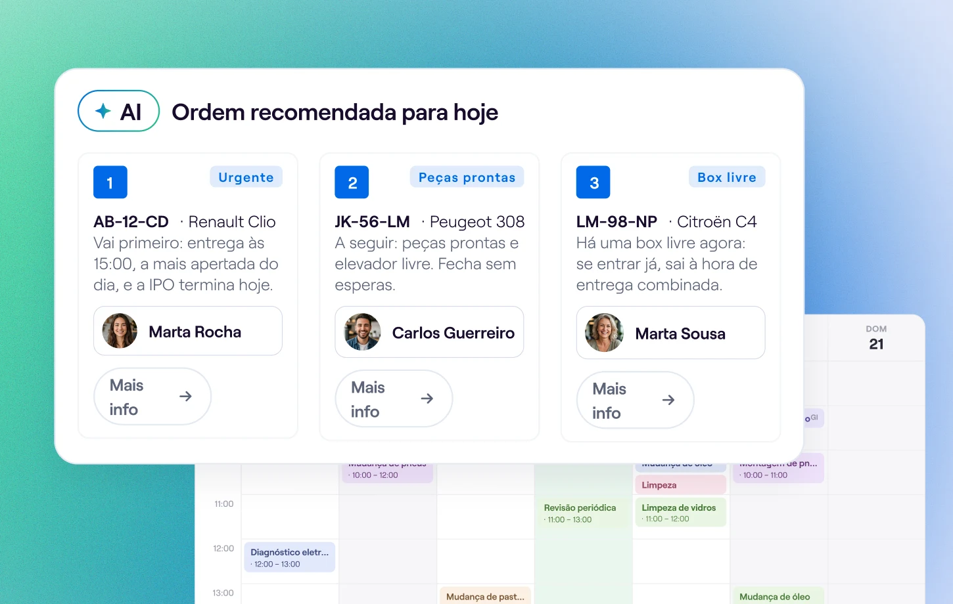This screenshot has width=953, height=604.
Task: Open Diagnóstico eletr... calendar event
Action: point(290,557)
